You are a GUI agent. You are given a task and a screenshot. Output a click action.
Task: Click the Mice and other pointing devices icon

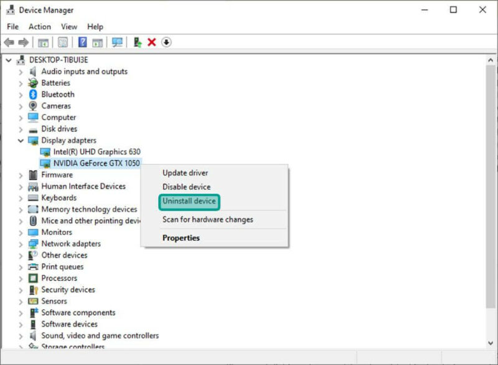tap(33, 220)
